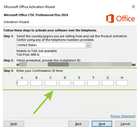Select Confirmation ID field D

tap(65, 83)
